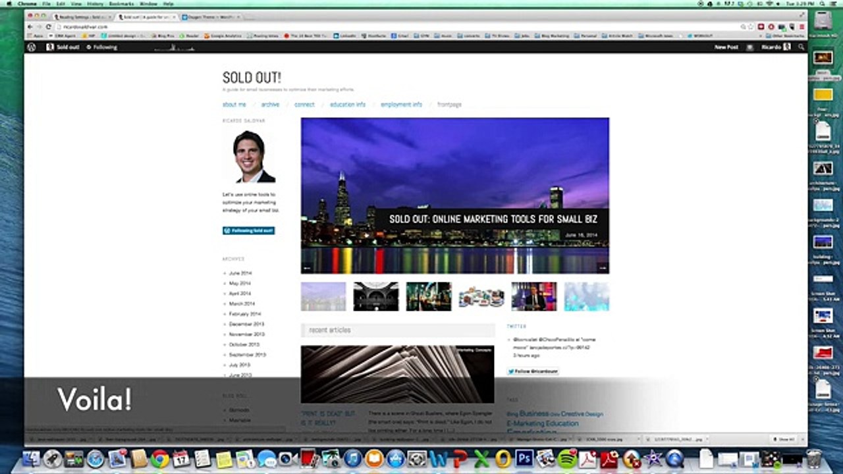
Task: Select the TV presenter slider thumbnail
Action: (x=534, y=296)
